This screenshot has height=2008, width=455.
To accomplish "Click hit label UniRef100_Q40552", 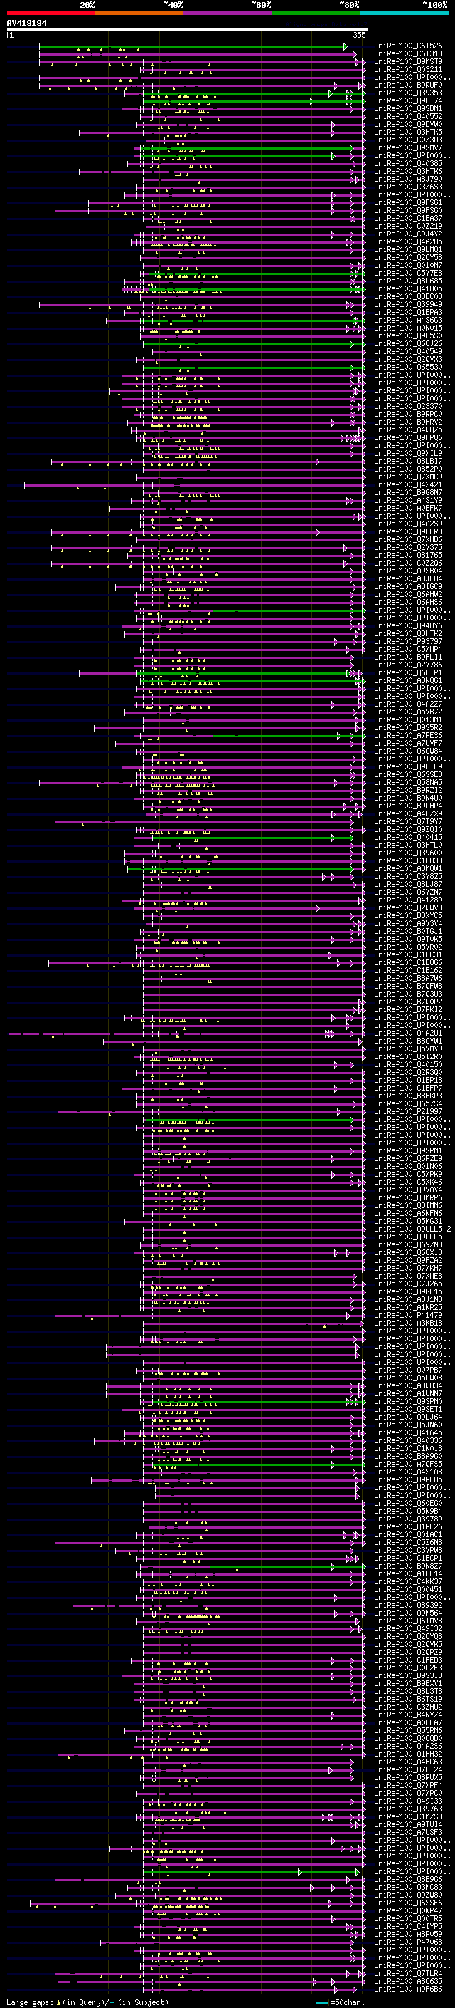I will point(408,116).
